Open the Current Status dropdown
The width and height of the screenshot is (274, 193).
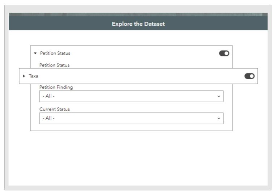coord(131,118)
